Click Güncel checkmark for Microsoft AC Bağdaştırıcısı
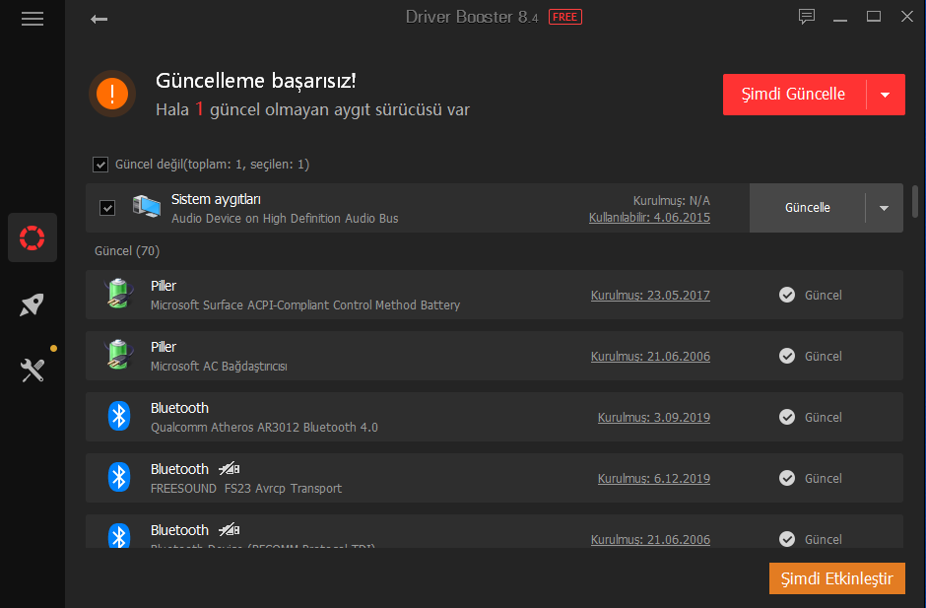The height and width of the screenshot is (608, 926). point(787,356)
